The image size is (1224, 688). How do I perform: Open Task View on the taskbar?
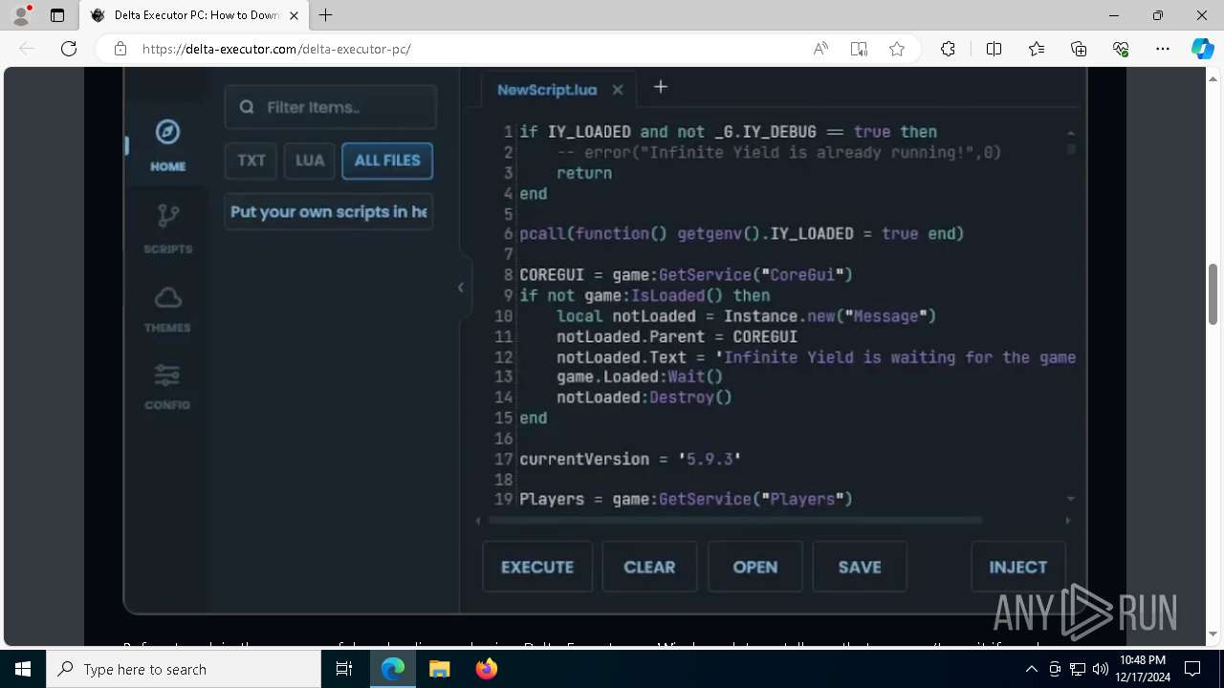click(344, 669)
